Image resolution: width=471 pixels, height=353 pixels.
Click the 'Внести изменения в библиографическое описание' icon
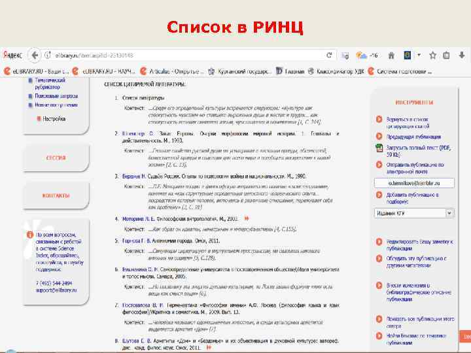point(379,286)
